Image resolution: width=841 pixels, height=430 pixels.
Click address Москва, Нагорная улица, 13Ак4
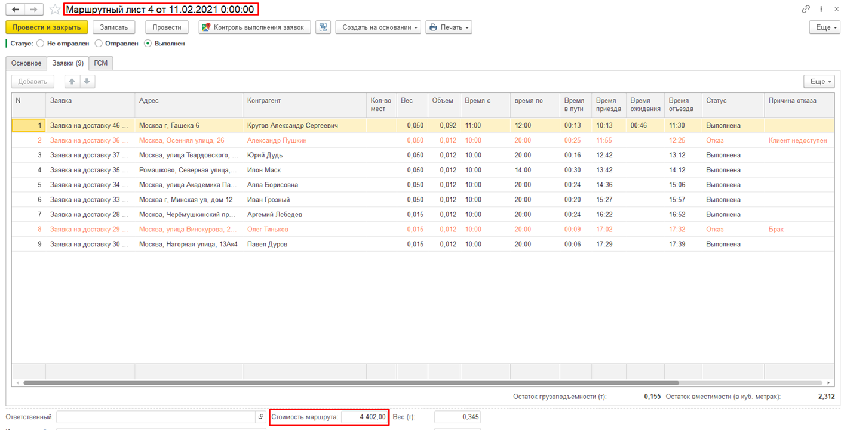[188, 245]
